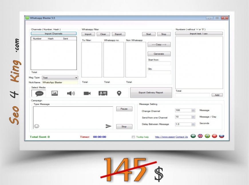This screenshot has width=249, height=185.
Task: Start the Whatsapp filter
Action: (x=149, y=34)
